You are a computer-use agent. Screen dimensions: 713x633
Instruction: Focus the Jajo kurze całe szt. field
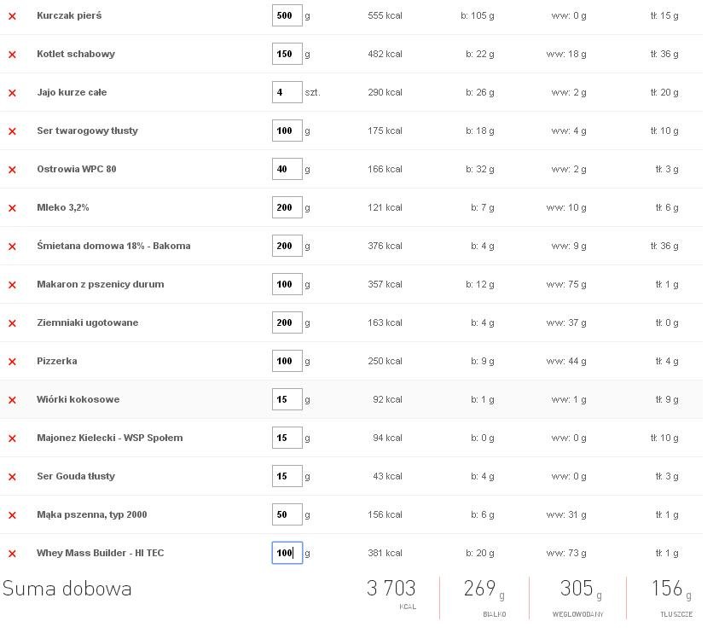click(x=287, y=92)
